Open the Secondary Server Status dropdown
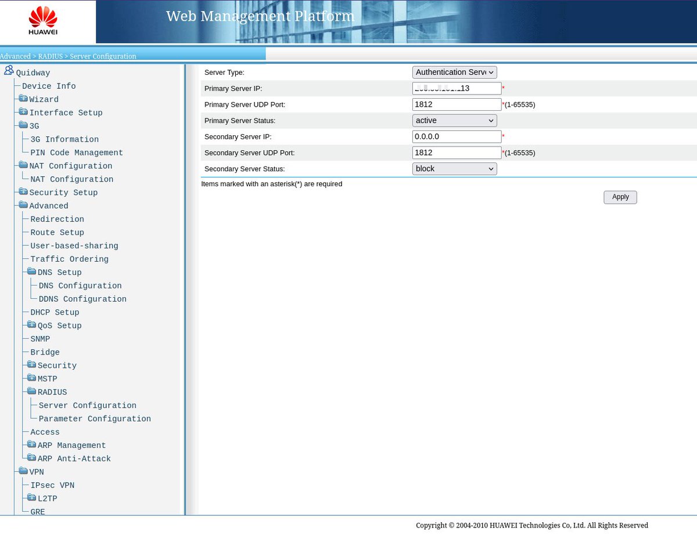Image resolution: width=697 pixels, height=535 pixels. coord(455,169)
